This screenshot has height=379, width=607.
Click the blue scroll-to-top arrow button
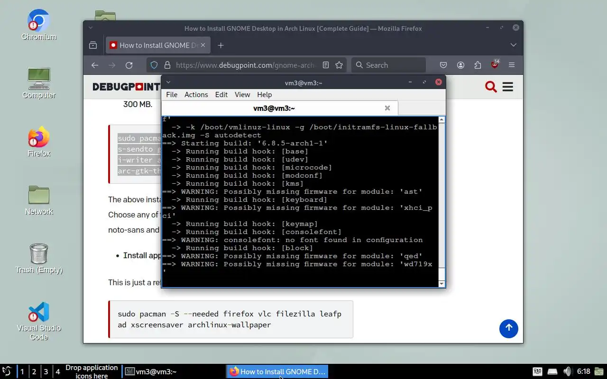[508, 328]
